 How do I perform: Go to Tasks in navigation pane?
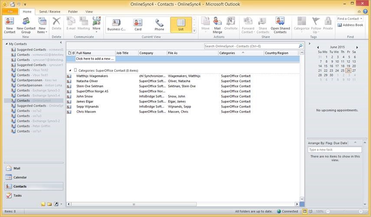[x=33, y=195]
